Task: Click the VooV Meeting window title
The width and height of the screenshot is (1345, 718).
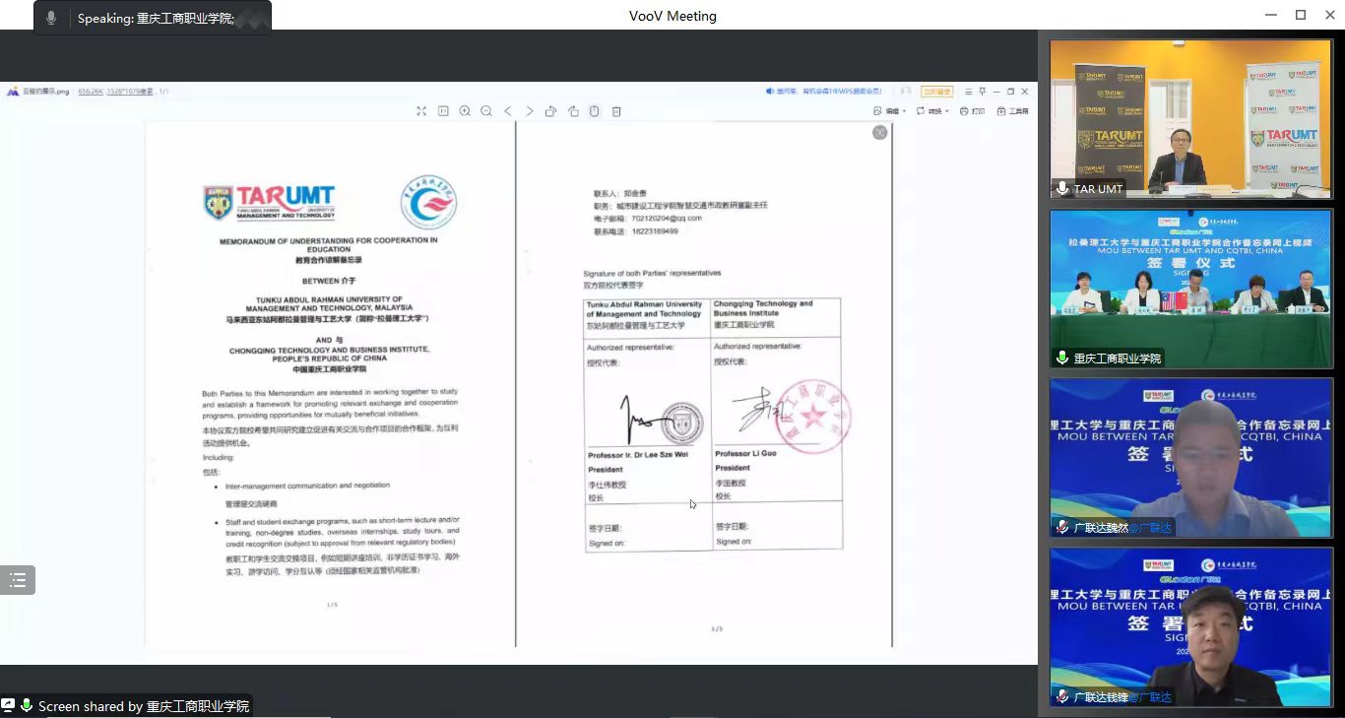Action: [672, 16]
